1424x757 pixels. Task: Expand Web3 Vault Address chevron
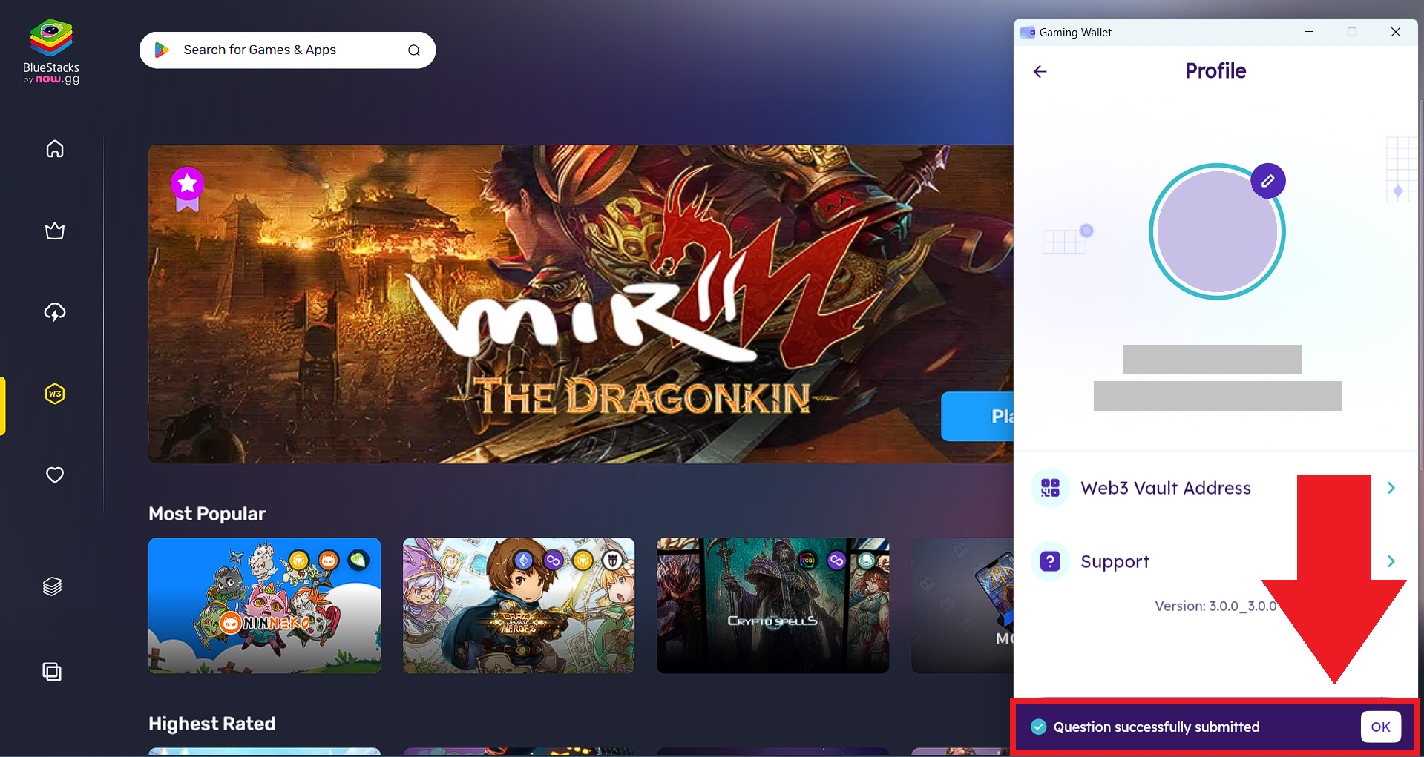click(x=1391, y=488)
